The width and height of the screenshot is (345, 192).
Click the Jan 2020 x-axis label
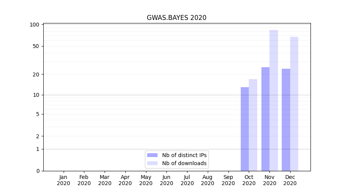[63, 180]
